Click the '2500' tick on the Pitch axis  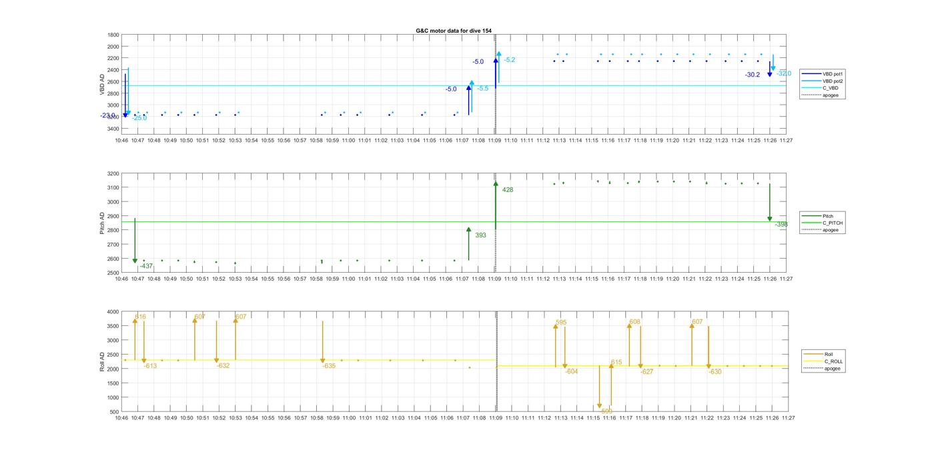(x=113, y=273)
